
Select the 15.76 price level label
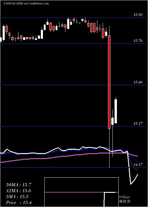coord(138,41)
